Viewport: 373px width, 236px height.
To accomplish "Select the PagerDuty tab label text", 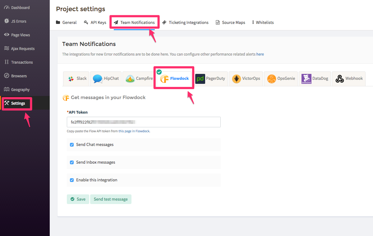I will (216, 79).
